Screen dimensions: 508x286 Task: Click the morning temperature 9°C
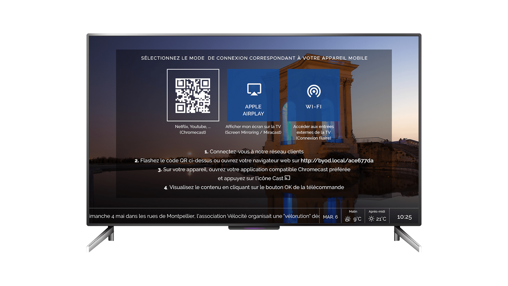tap(357, 219)
